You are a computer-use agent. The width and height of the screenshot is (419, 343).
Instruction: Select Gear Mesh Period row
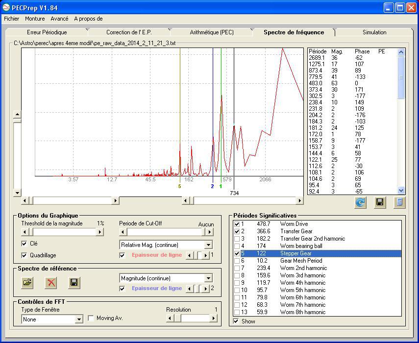click(317, 261)
